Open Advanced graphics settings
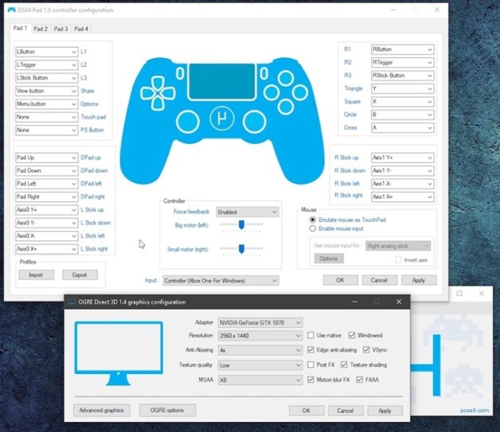Screen dimensions: 500x432 (x=102, y=411)
